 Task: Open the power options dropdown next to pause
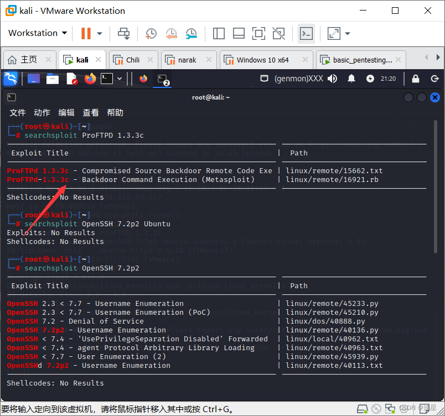[99, 33]
